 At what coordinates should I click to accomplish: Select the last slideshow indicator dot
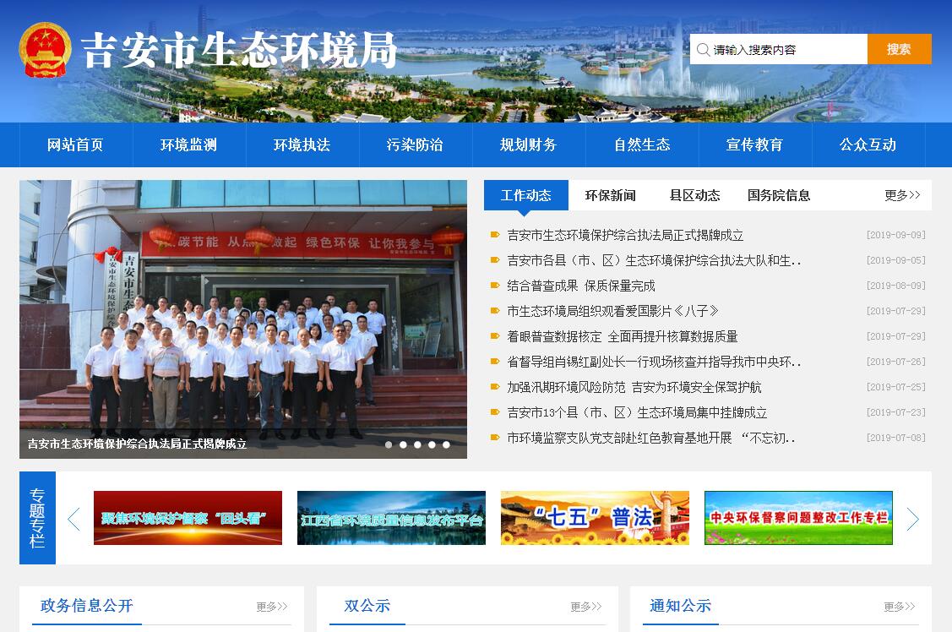(x=446, y=444)
